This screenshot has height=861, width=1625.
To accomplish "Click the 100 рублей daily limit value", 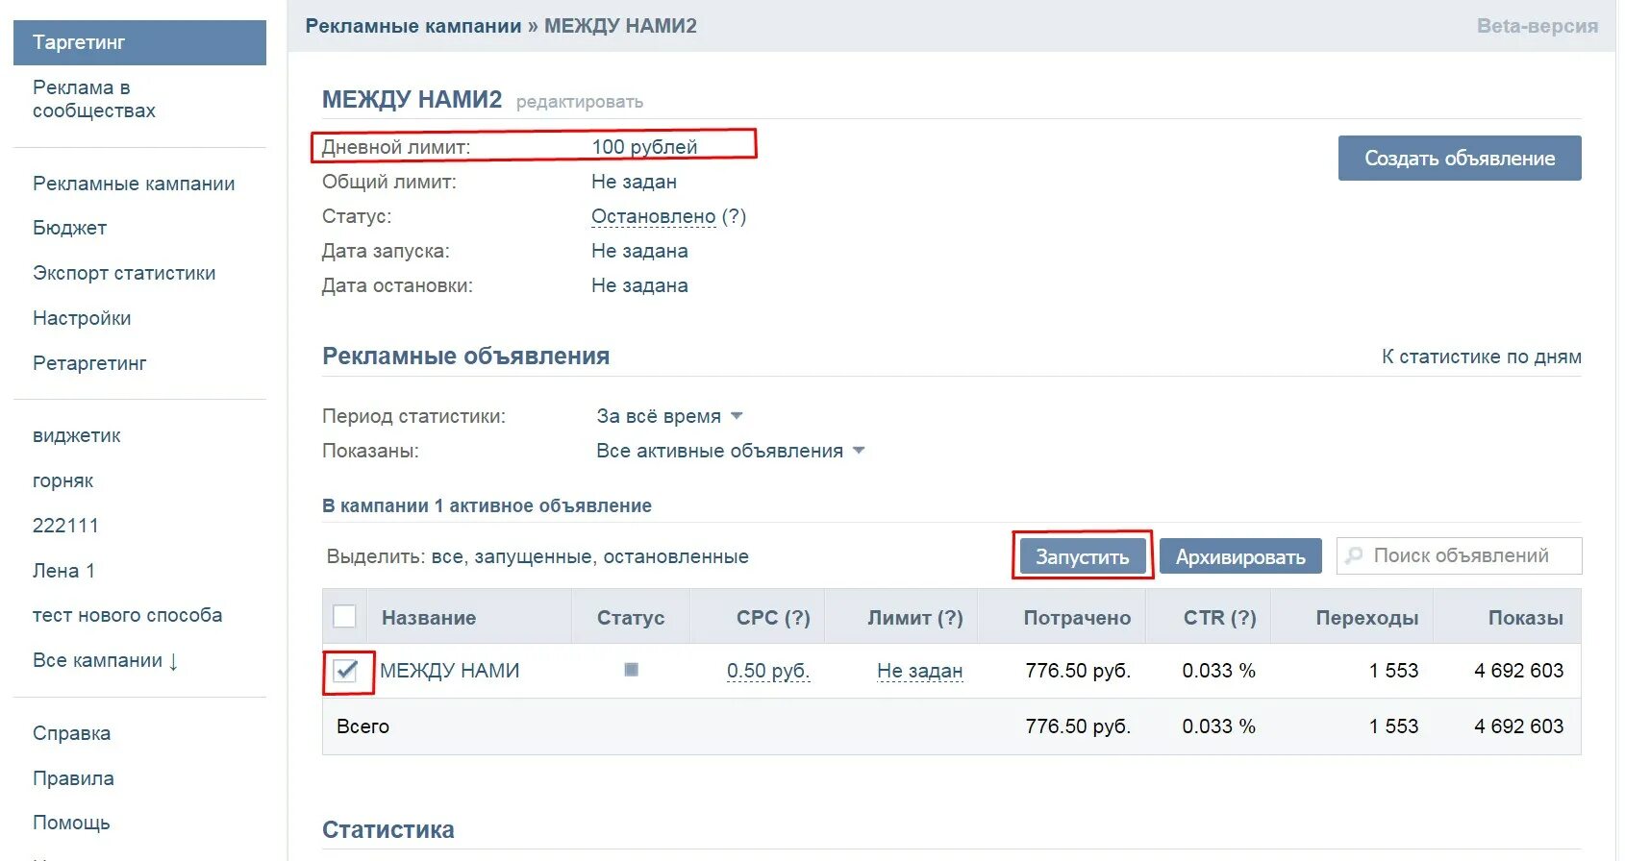I will (x=644, y=147).
